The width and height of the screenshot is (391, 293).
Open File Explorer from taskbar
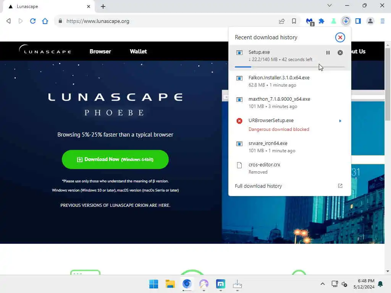(170, 284)
